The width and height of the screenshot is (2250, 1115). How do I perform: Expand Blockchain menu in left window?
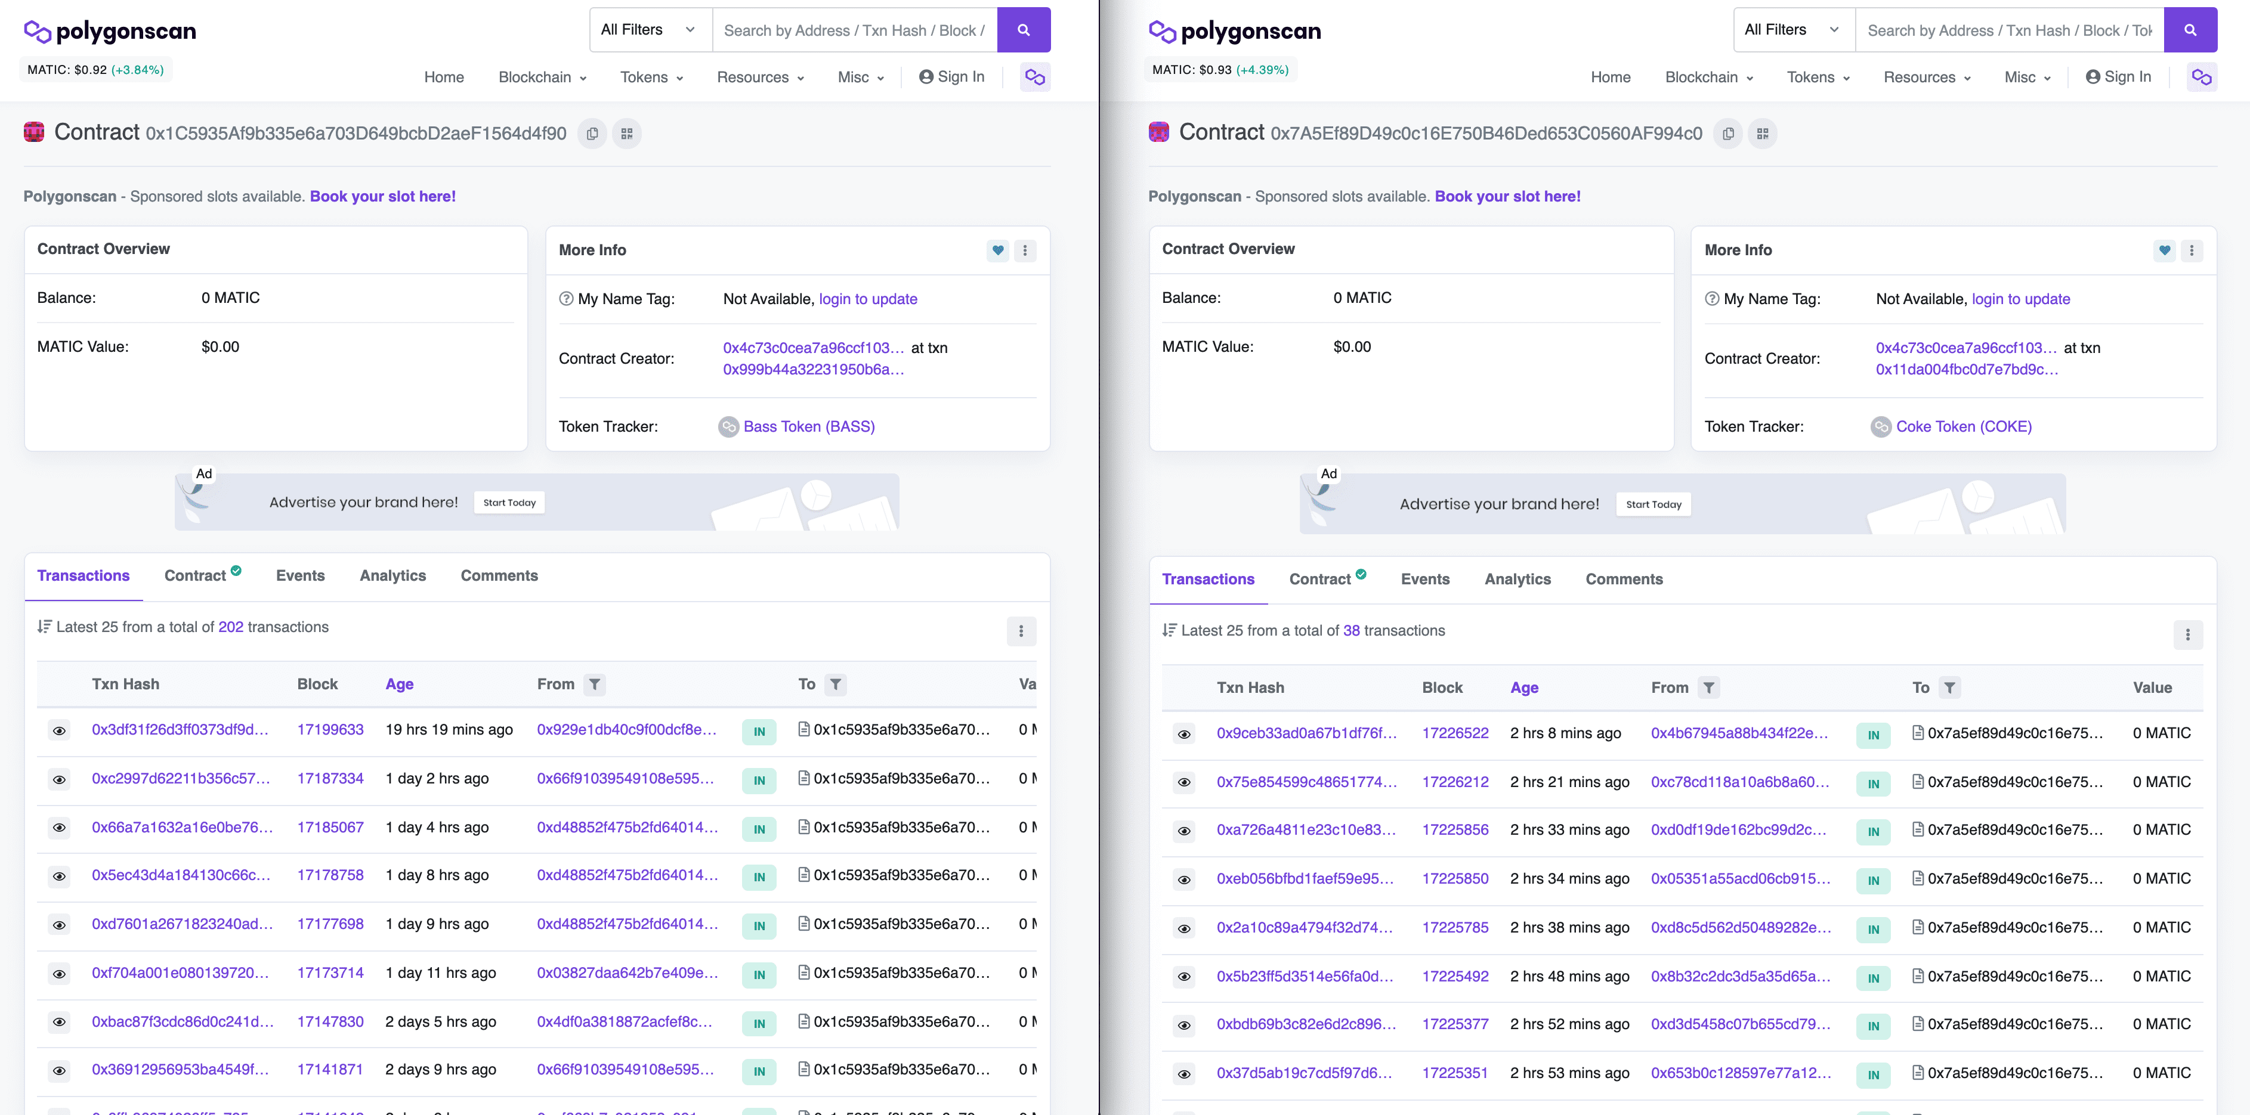click(x=542, y=77)
